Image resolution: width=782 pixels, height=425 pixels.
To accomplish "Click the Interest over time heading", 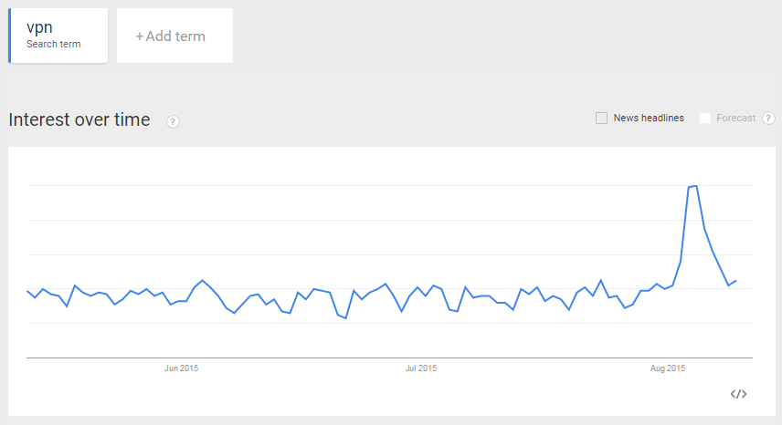I will coord(79,120).
